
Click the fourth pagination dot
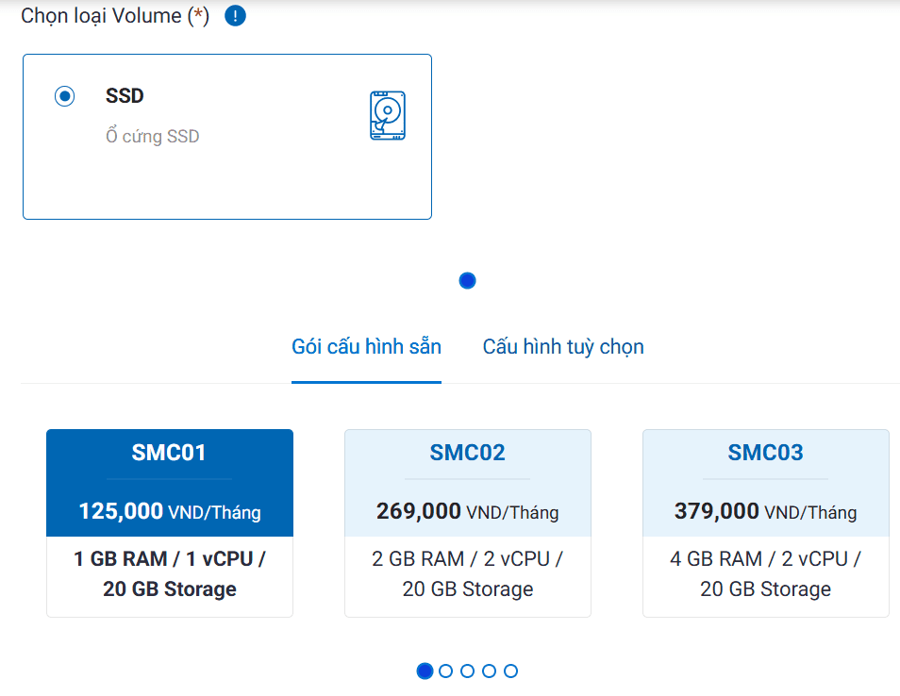pyautogui.click(x=489, y=671)
